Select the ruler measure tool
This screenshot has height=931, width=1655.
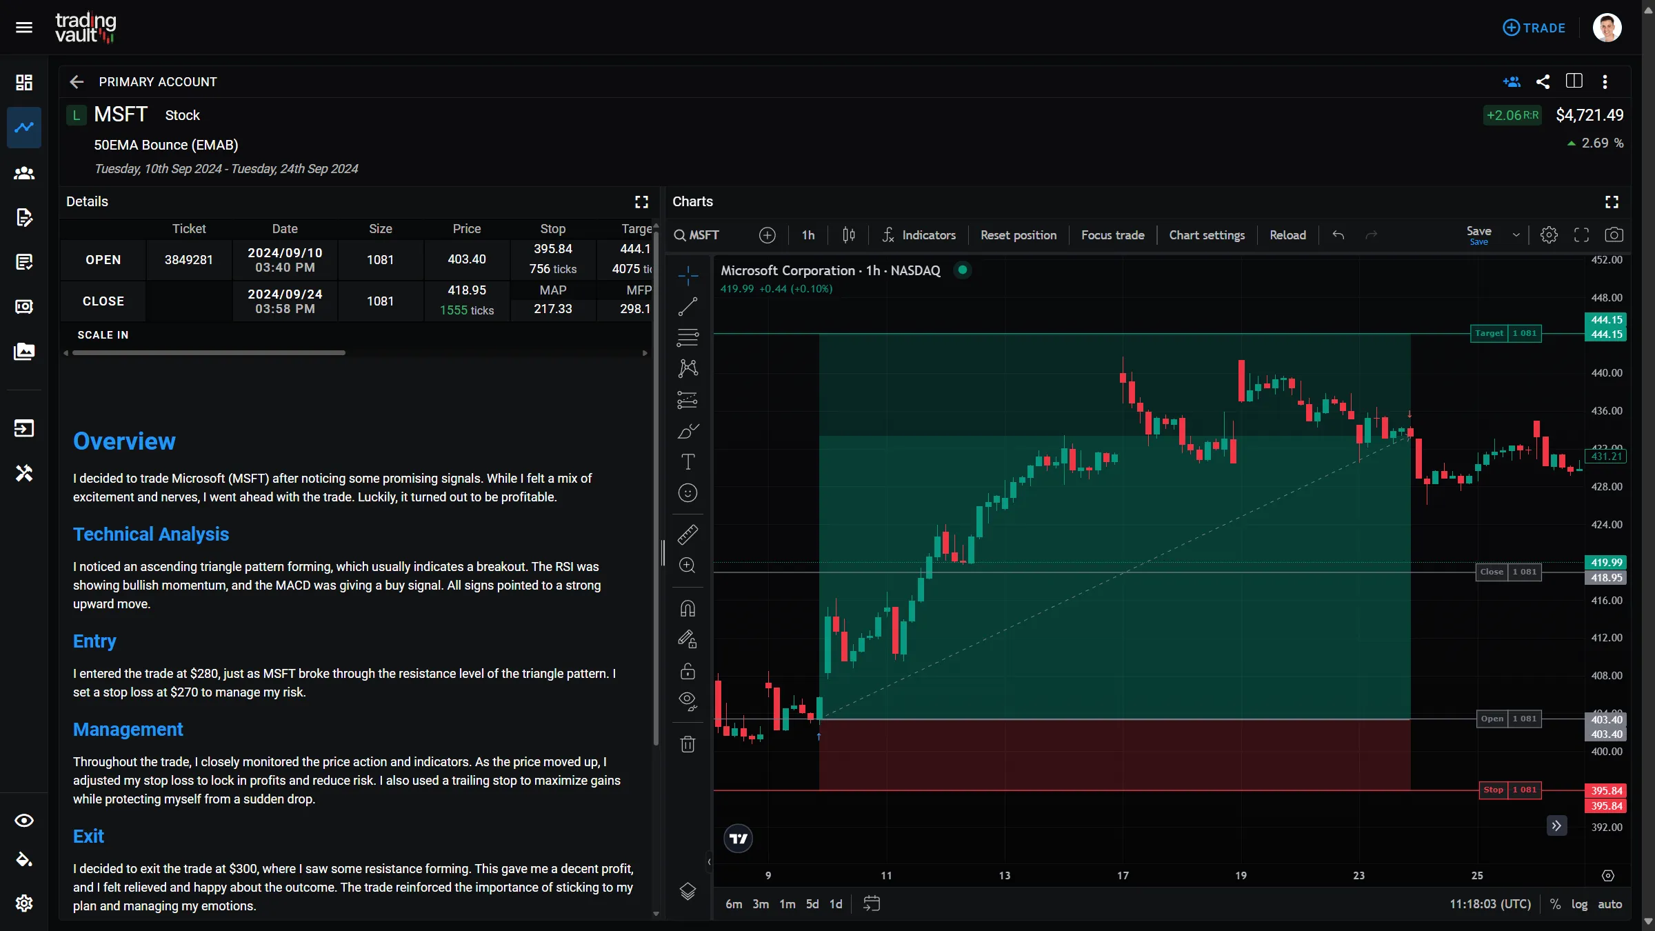click(688, 534)
